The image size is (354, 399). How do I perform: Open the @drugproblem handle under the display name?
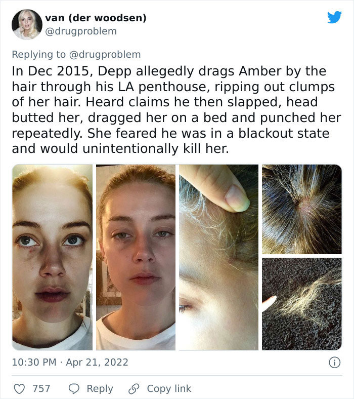[x=81, y=31]
